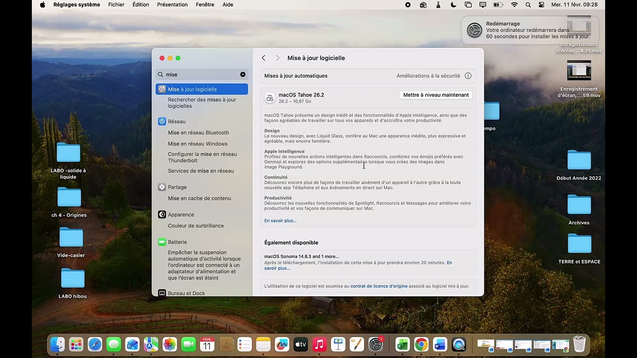Launch Apple TV from dock

coord(301,344)
